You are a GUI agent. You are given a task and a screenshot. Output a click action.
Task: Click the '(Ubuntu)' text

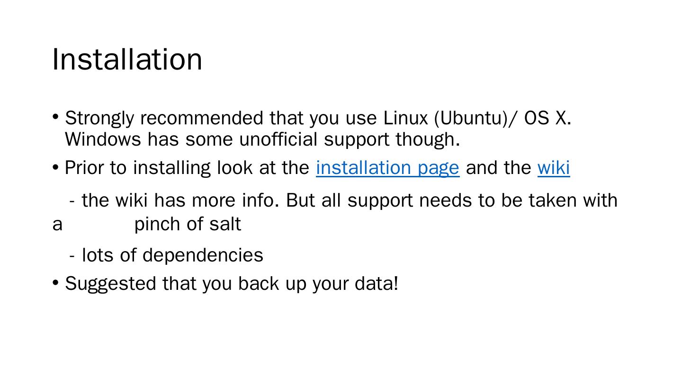coord(471,118)
